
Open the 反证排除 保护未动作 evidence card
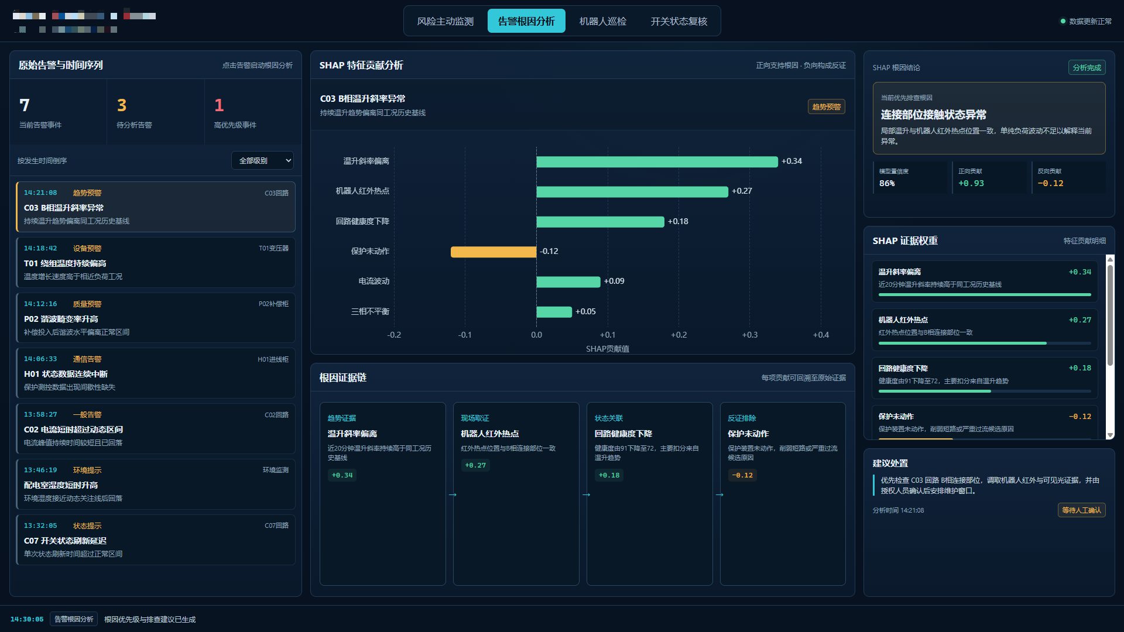(x=783, y=493)
